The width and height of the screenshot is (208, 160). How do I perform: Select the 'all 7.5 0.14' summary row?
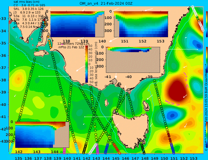click(29, 27)
